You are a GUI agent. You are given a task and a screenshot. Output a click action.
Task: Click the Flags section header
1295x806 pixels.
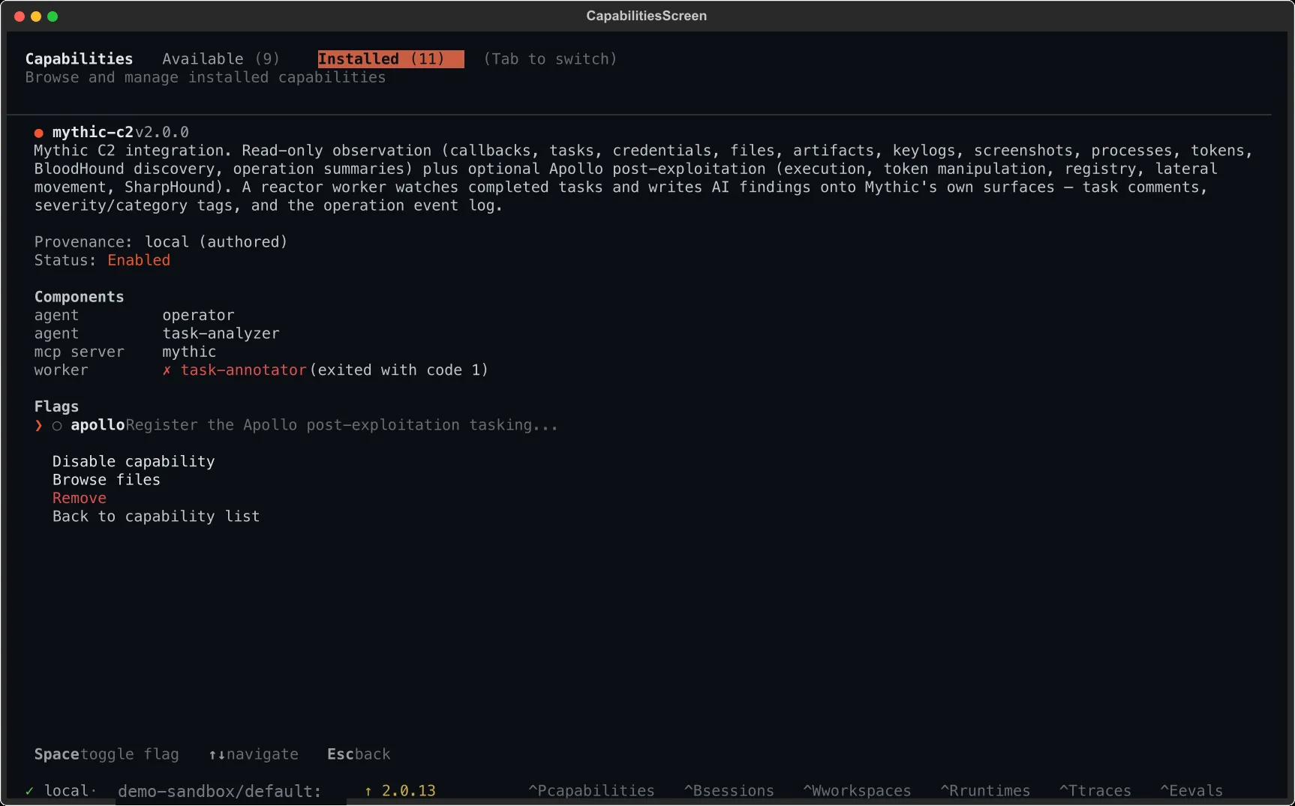[x=56, y=406]
